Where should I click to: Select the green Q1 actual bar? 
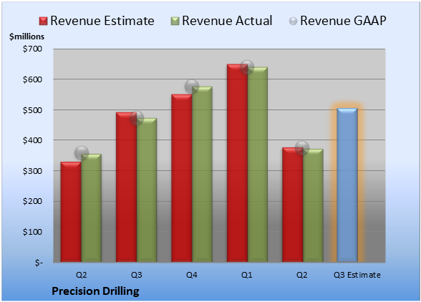[x=258, y=165]
